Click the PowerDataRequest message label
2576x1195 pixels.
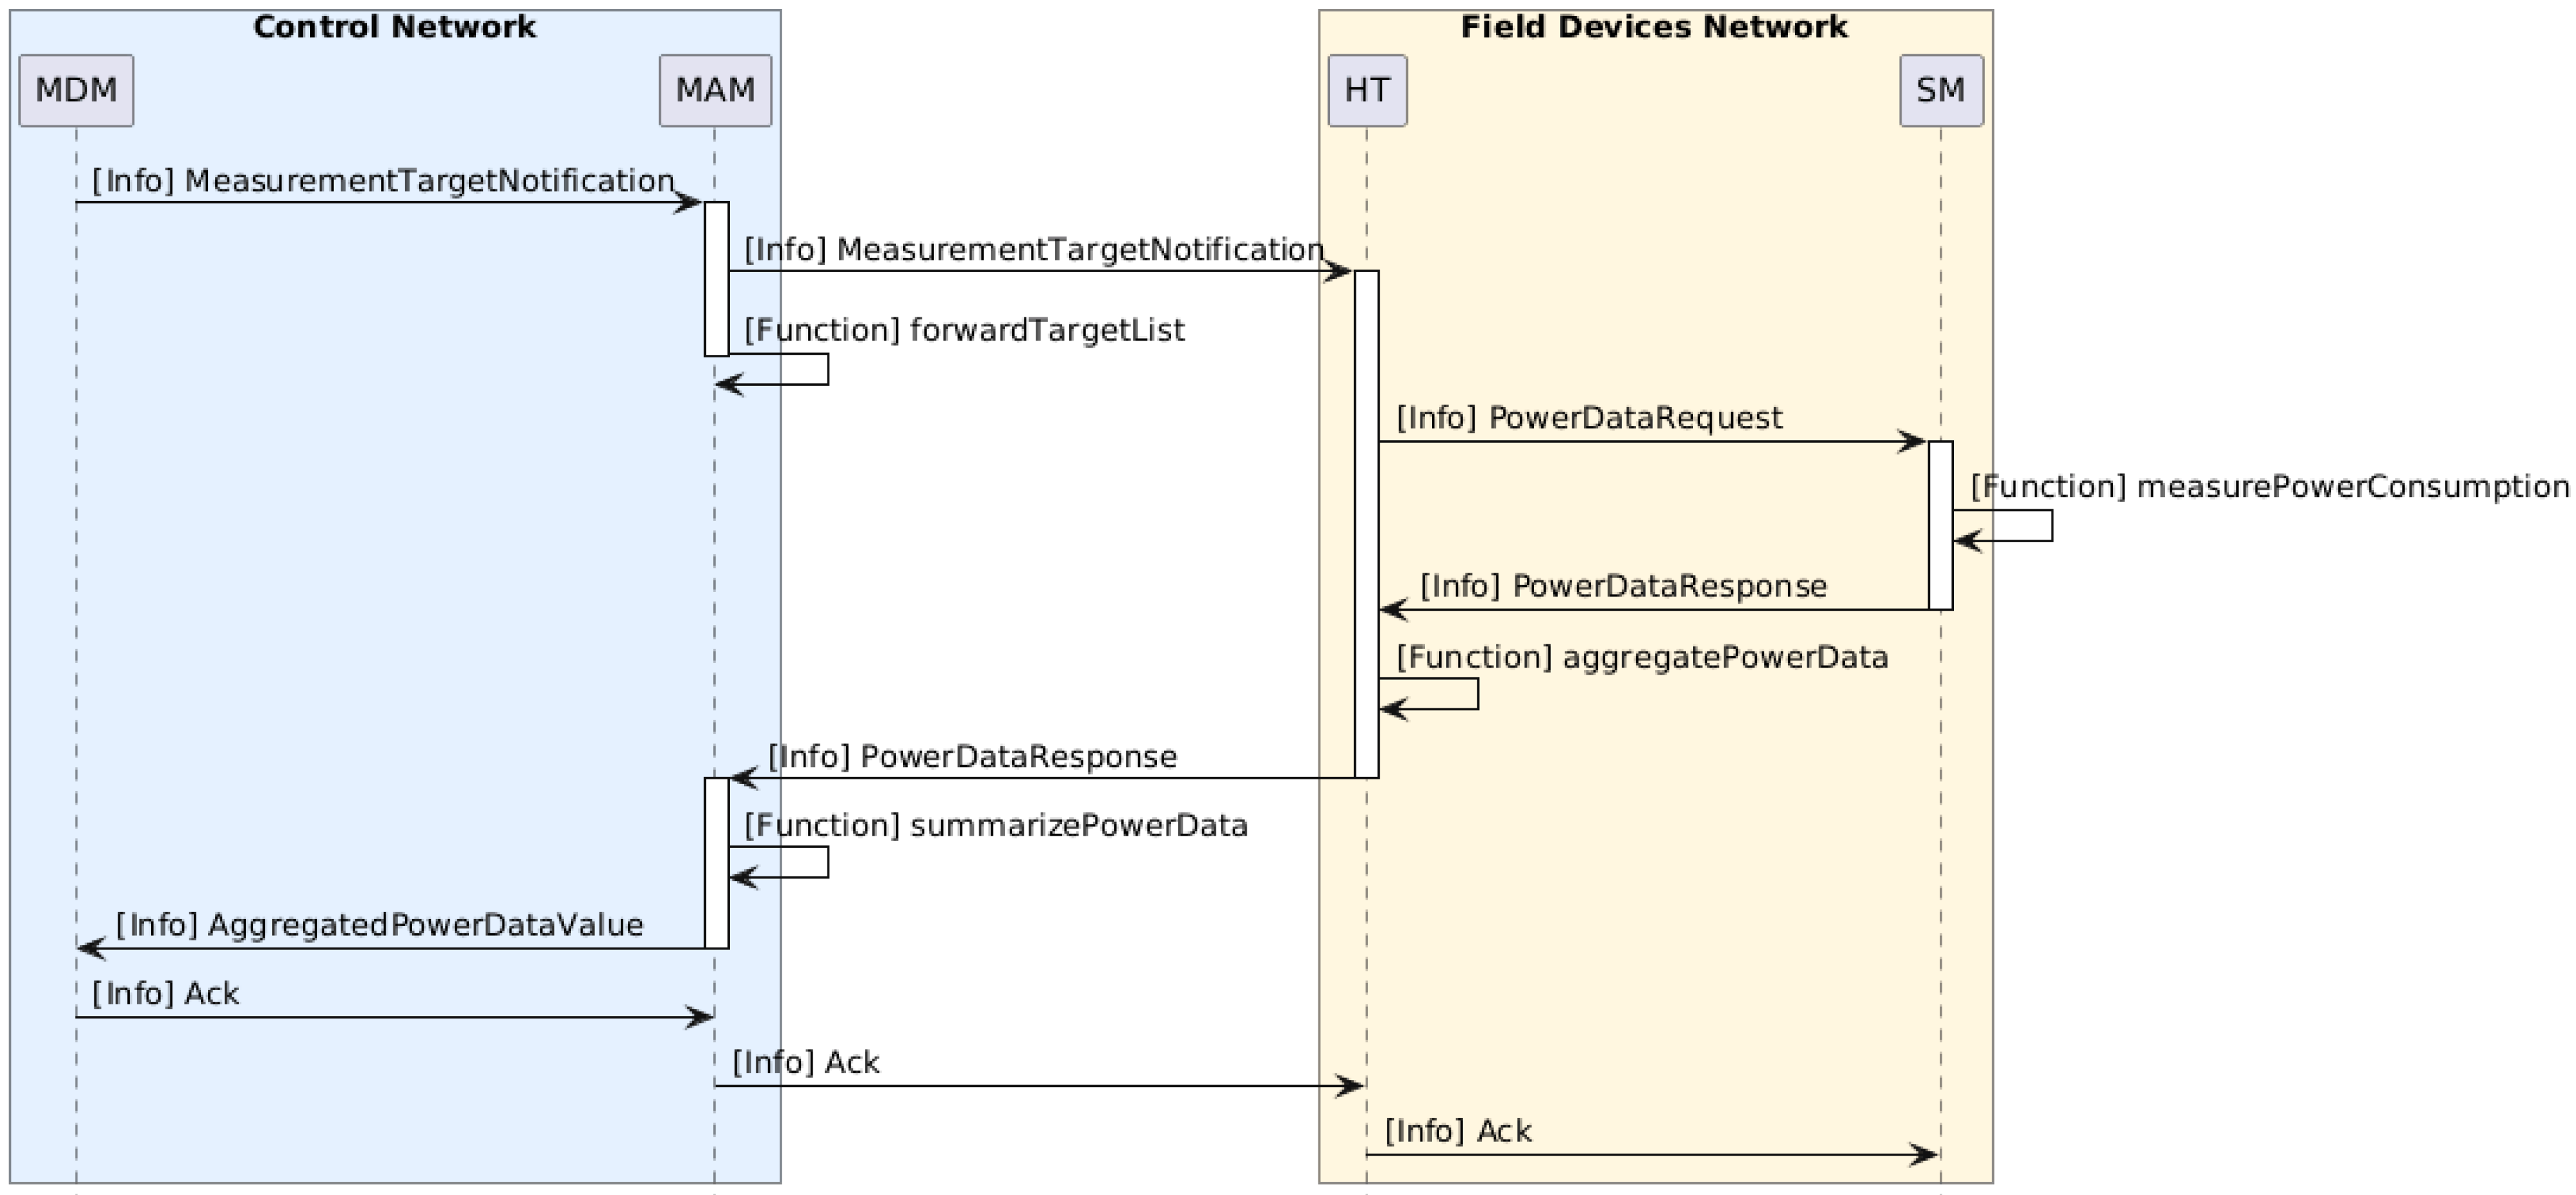click(x=1589, y=418)
